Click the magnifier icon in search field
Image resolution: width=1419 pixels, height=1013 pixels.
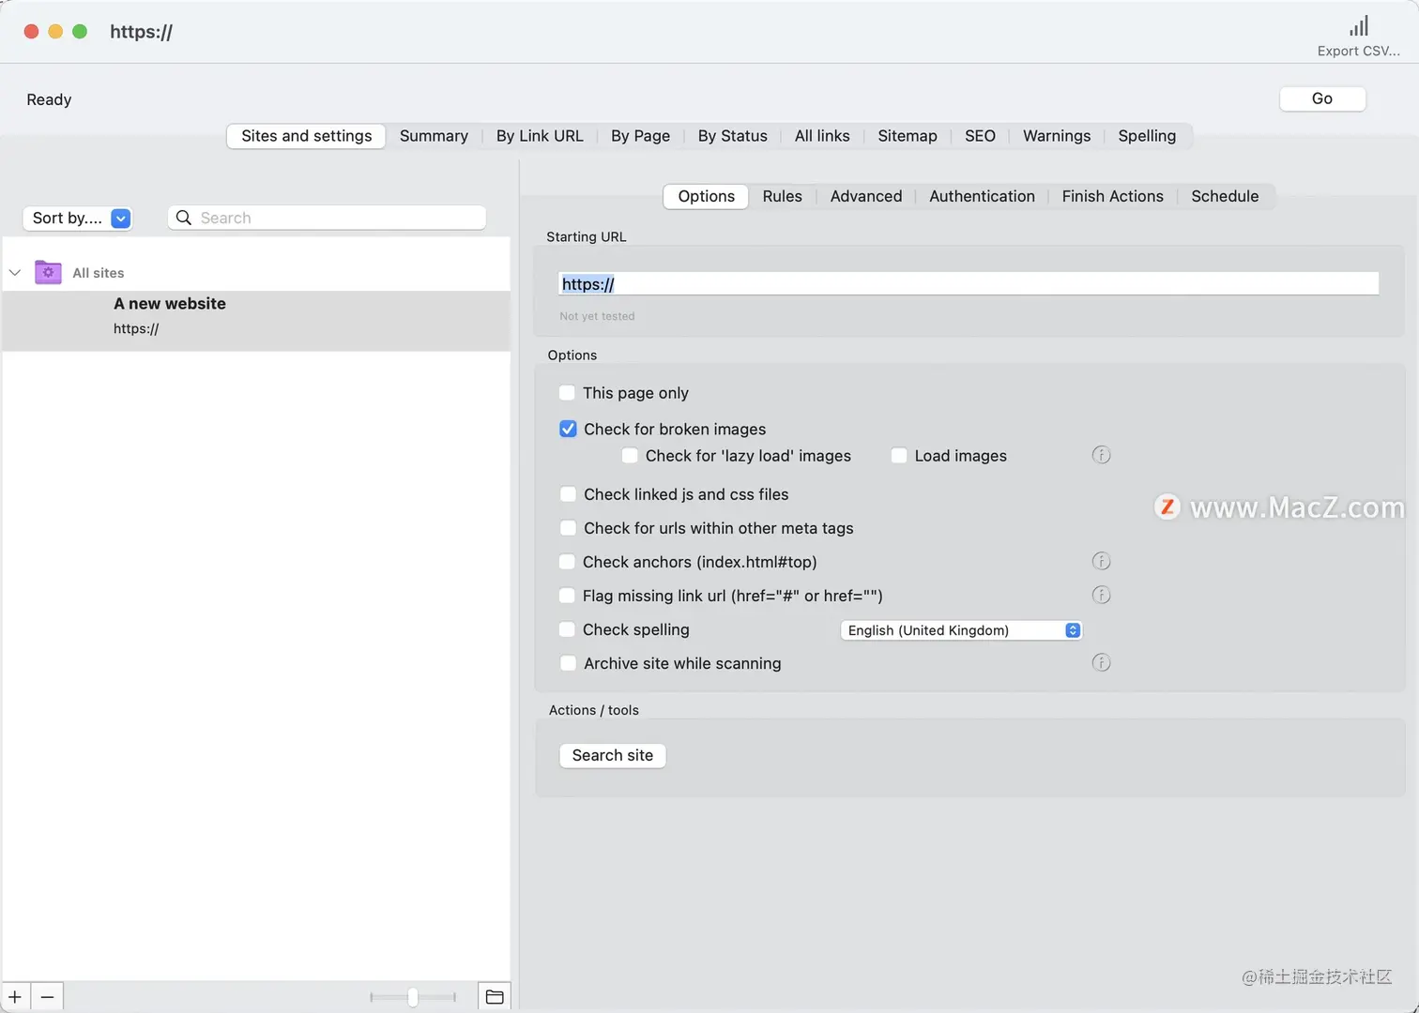tap(184, 218)
